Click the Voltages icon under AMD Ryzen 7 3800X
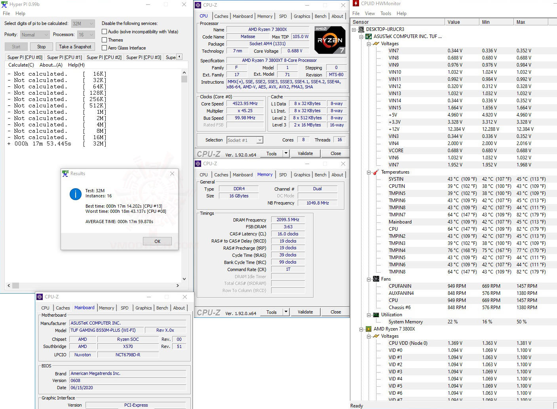 (x=376, y=336)
